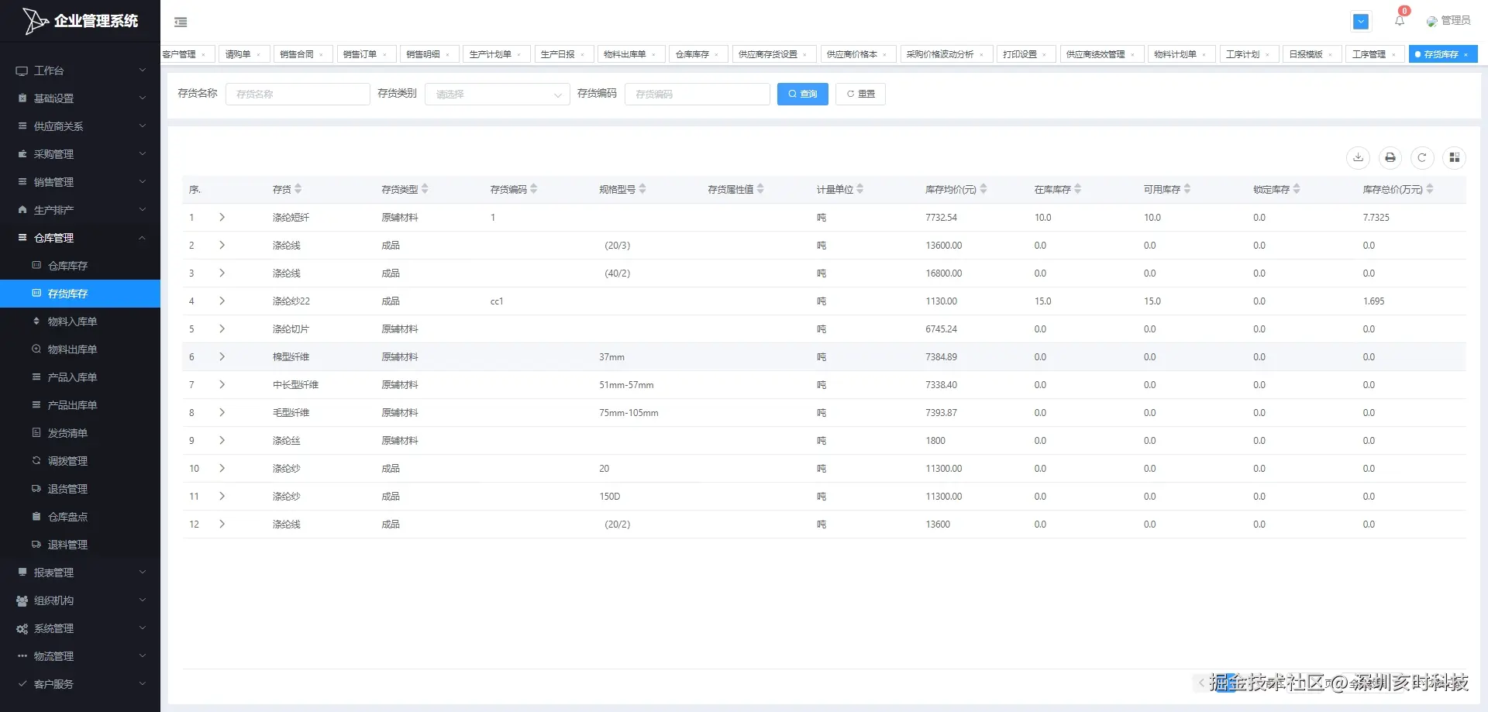Collapse the sidebar with the hamburger icon
Image resolution: width=1488 pixels, height=712 pixels.
pyautogui.click(x=181, y=22)
